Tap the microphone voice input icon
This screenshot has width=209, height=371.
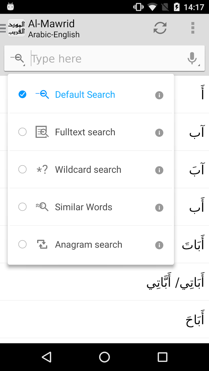point(192,59)
